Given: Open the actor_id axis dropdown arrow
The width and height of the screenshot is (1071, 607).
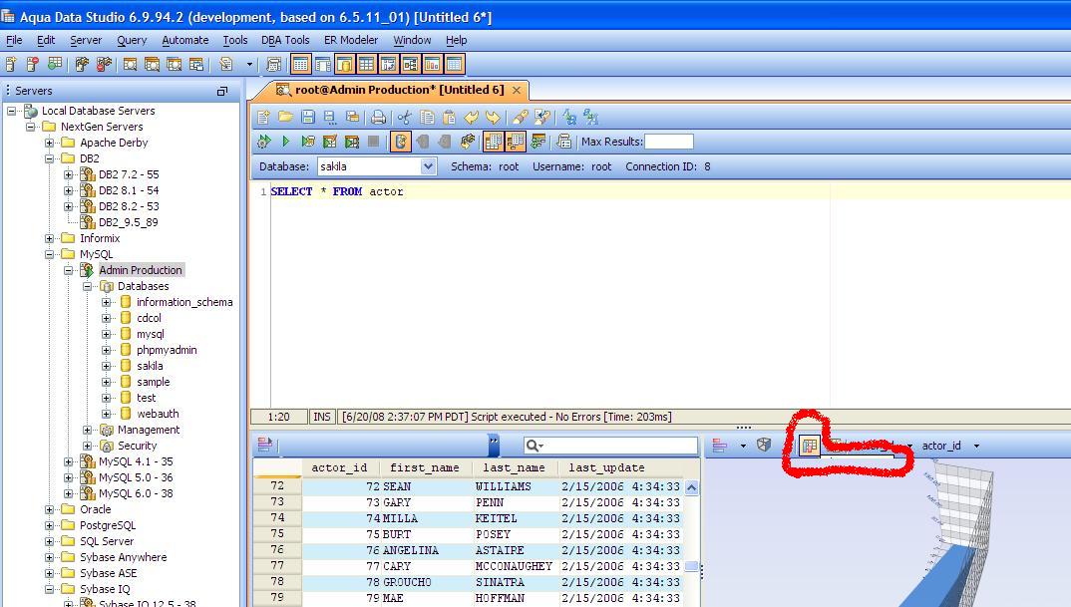Looking at the screenshot, I should [x=976, y=446].
